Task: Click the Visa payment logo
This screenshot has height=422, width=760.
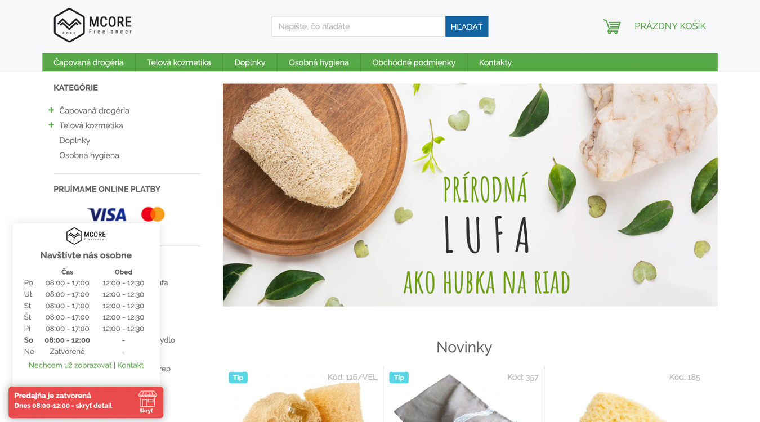Action: pyautogui.click(x=107, y=214)
